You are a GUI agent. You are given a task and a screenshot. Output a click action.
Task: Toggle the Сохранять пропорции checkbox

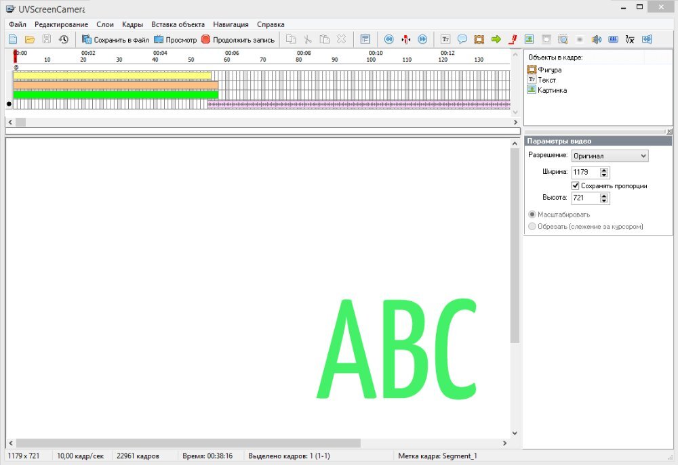point(576,185)
